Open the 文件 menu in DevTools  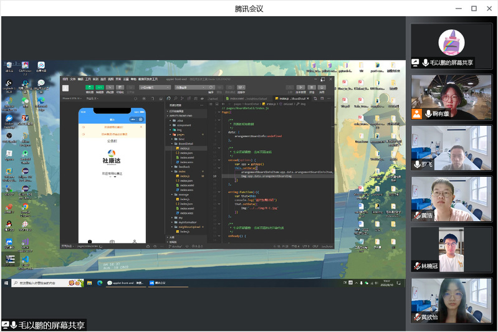tap(72, 79)
